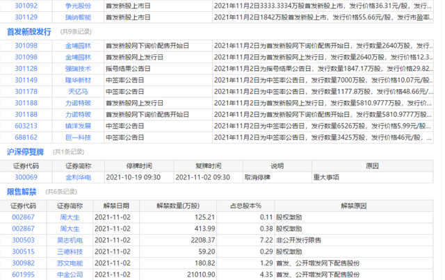The width and height of the screenshot is (445, 280).
Task: Open stock code 688162 link
Action: (x=26, y=138)
